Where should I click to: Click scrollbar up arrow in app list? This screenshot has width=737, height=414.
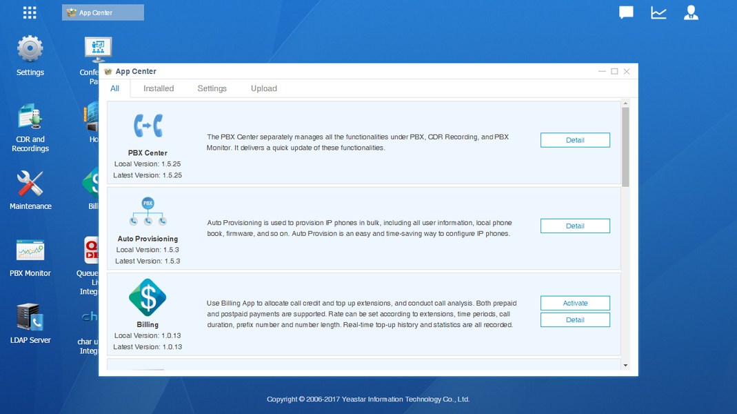coord(625,103)
